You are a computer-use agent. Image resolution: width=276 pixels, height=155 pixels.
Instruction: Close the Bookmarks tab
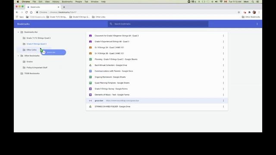[x=59, y=7]
